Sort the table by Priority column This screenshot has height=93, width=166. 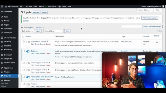157,36
